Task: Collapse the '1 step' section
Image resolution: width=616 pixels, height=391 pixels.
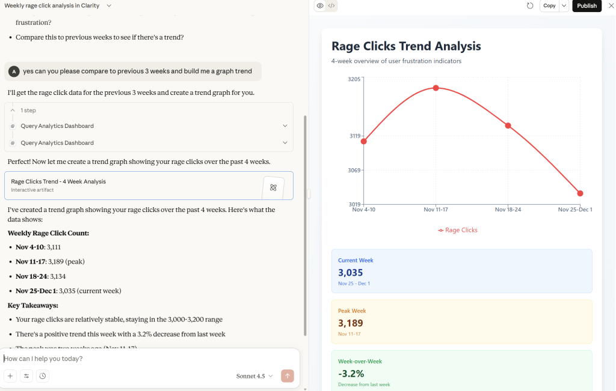Action: pos(13,111)
